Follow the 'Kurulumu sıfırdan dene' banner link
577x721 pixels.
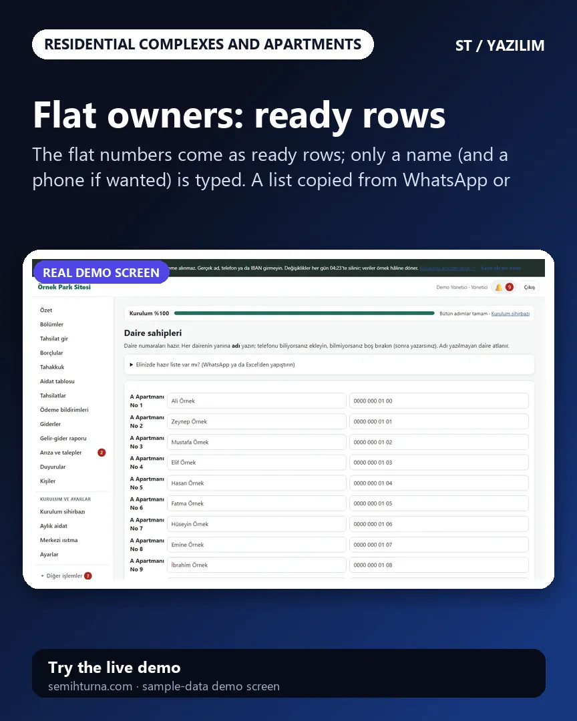pos(447,268)
